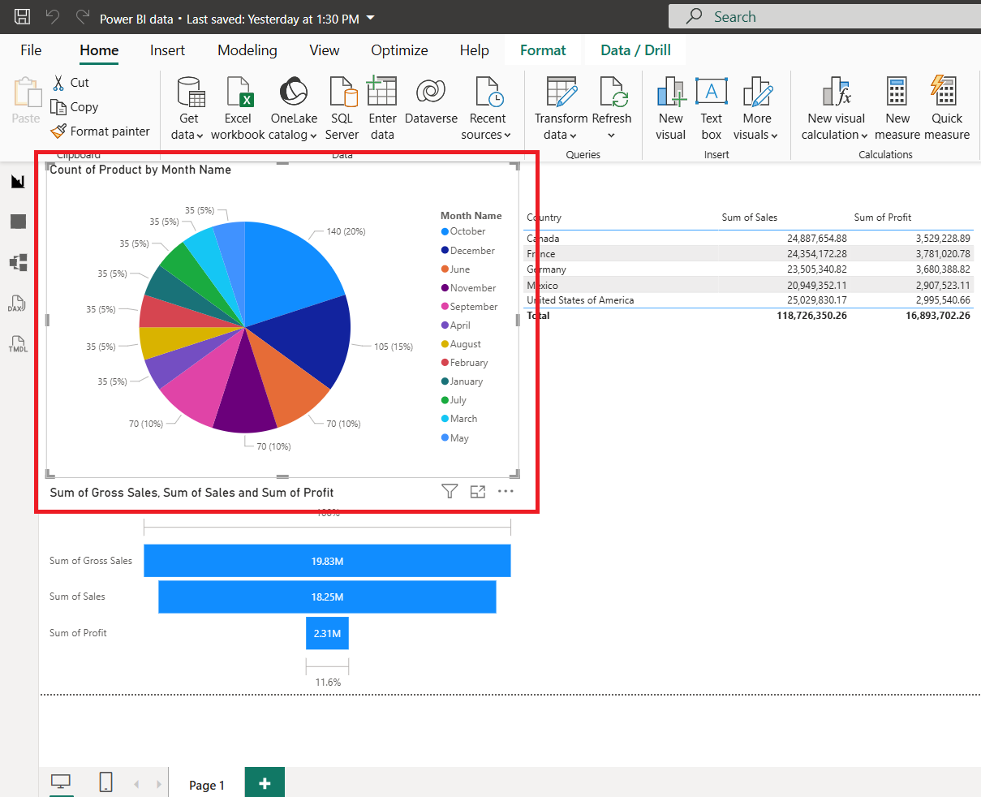
Task: Open TMDL view in left sidebar
Action: click(x=18, y=344)
